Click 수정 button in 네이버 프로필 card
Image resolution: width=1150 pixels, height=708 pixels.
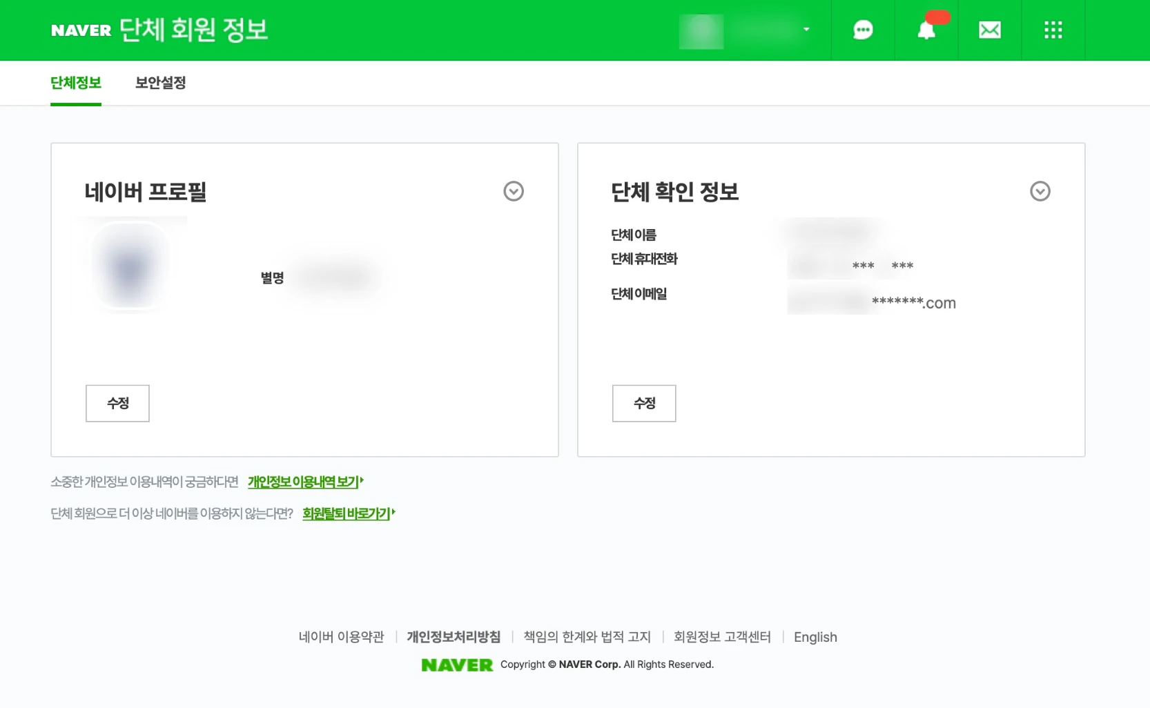coord(117,403)
